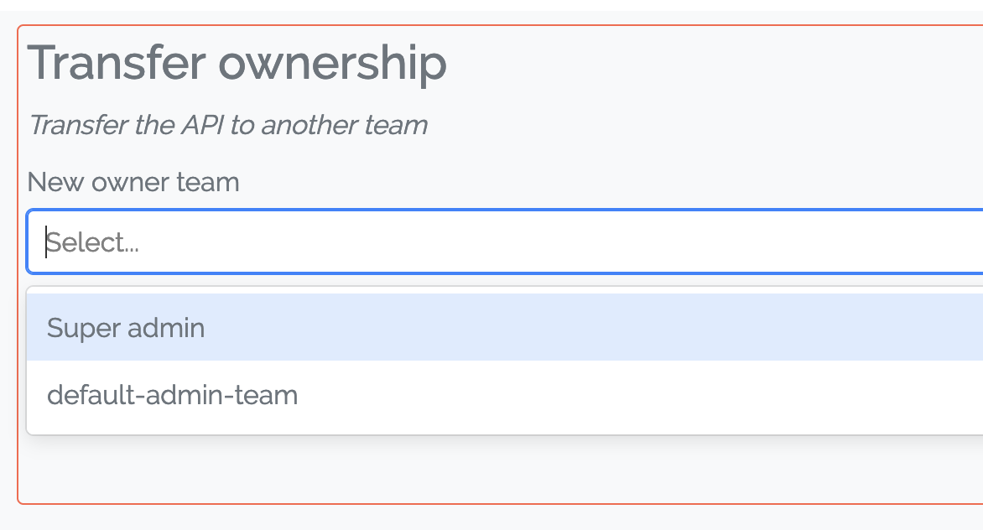Assign ownership to Super admin
This screenshot has width=983, height=530.
coord(126,327)
